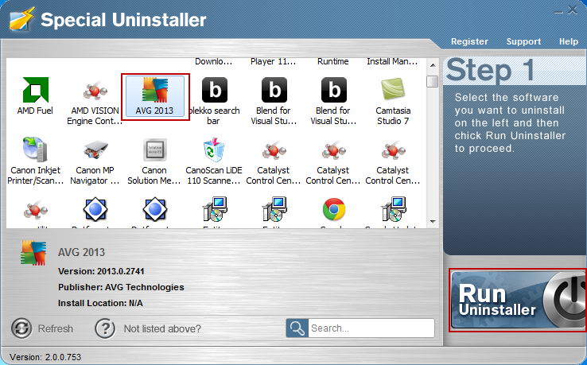Click the 'Runtime' label in top row
This screenshot has width=587, height=365.
332,61
